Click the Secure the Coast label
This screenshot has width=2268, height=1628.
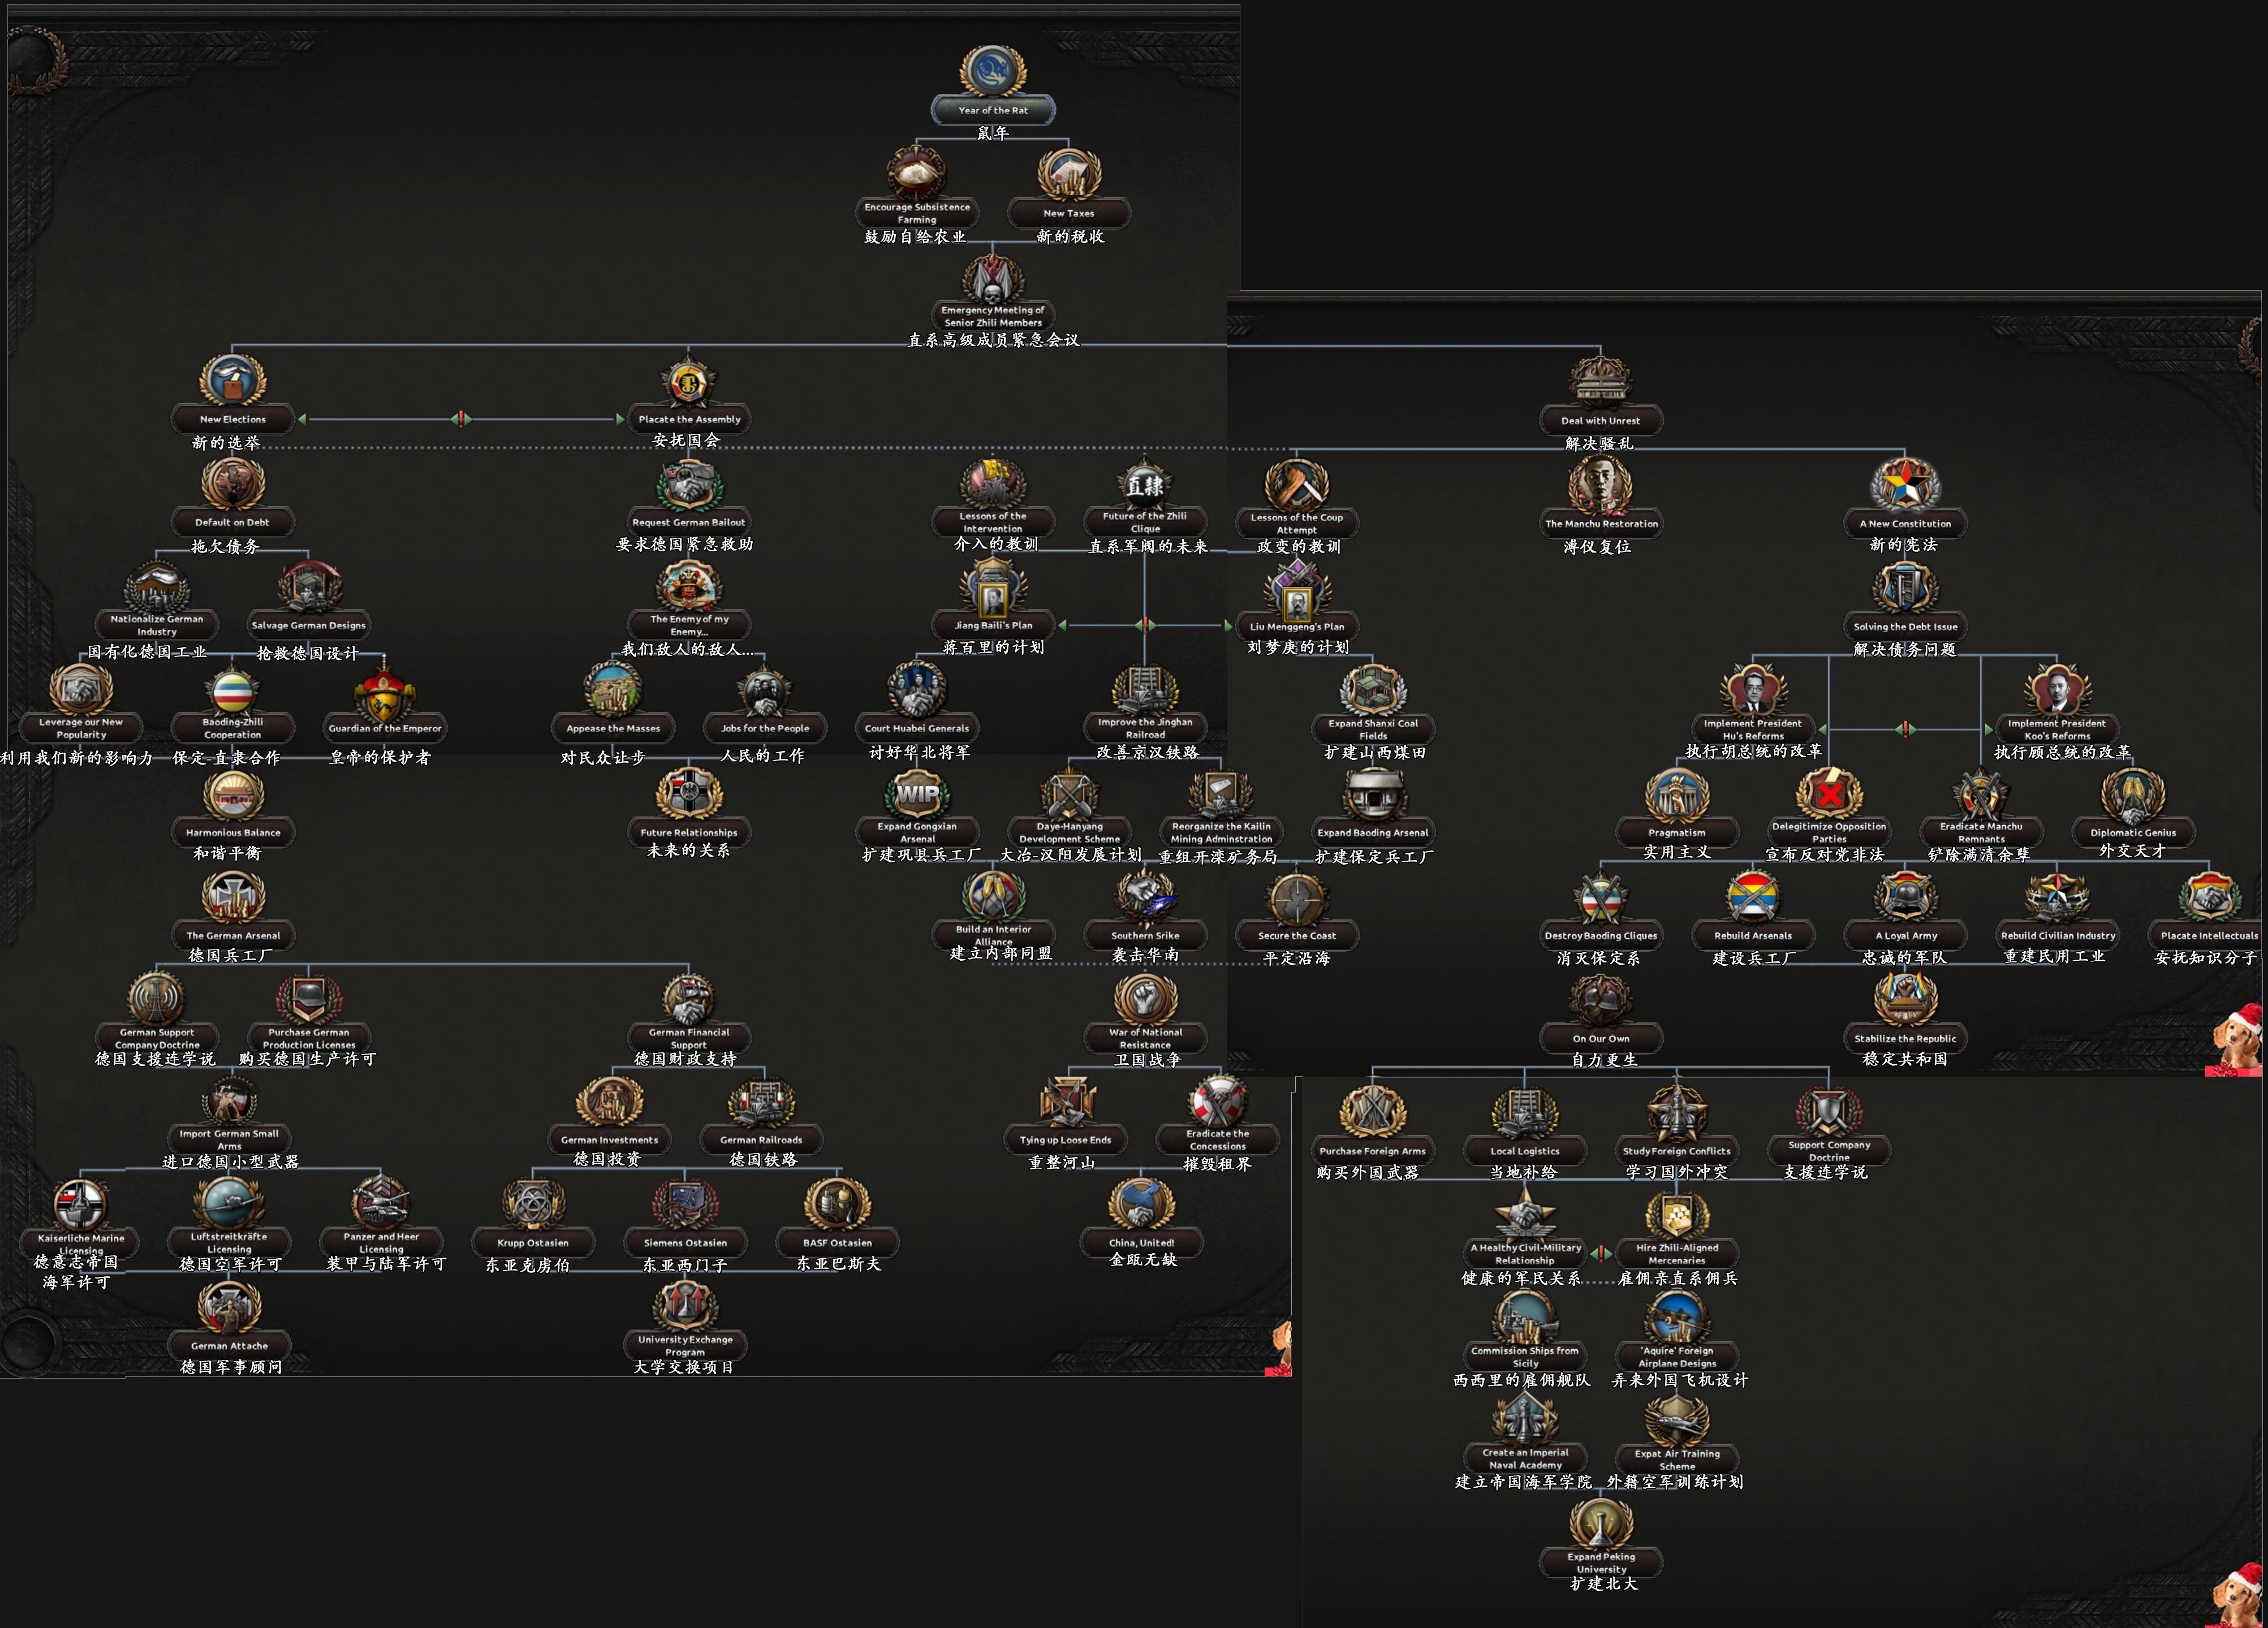1297,936
